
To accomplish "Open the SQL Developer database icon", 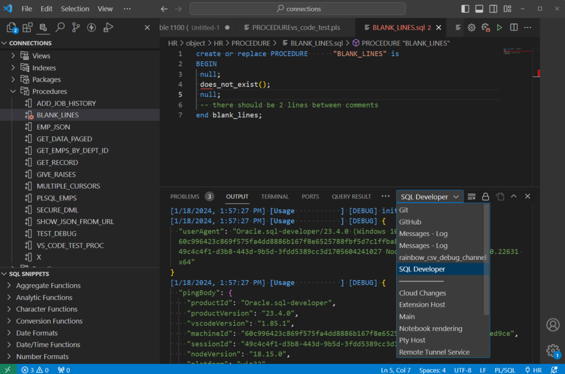I will point(43,28).
